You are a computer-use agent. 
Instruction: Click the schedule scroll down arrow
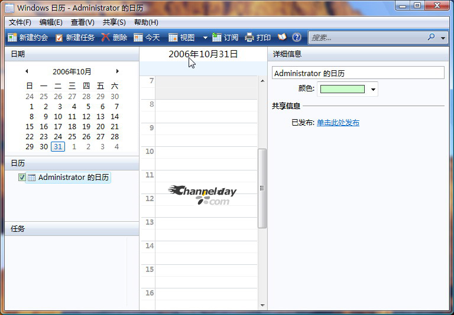pyautogui.click(x=262, y=305)
